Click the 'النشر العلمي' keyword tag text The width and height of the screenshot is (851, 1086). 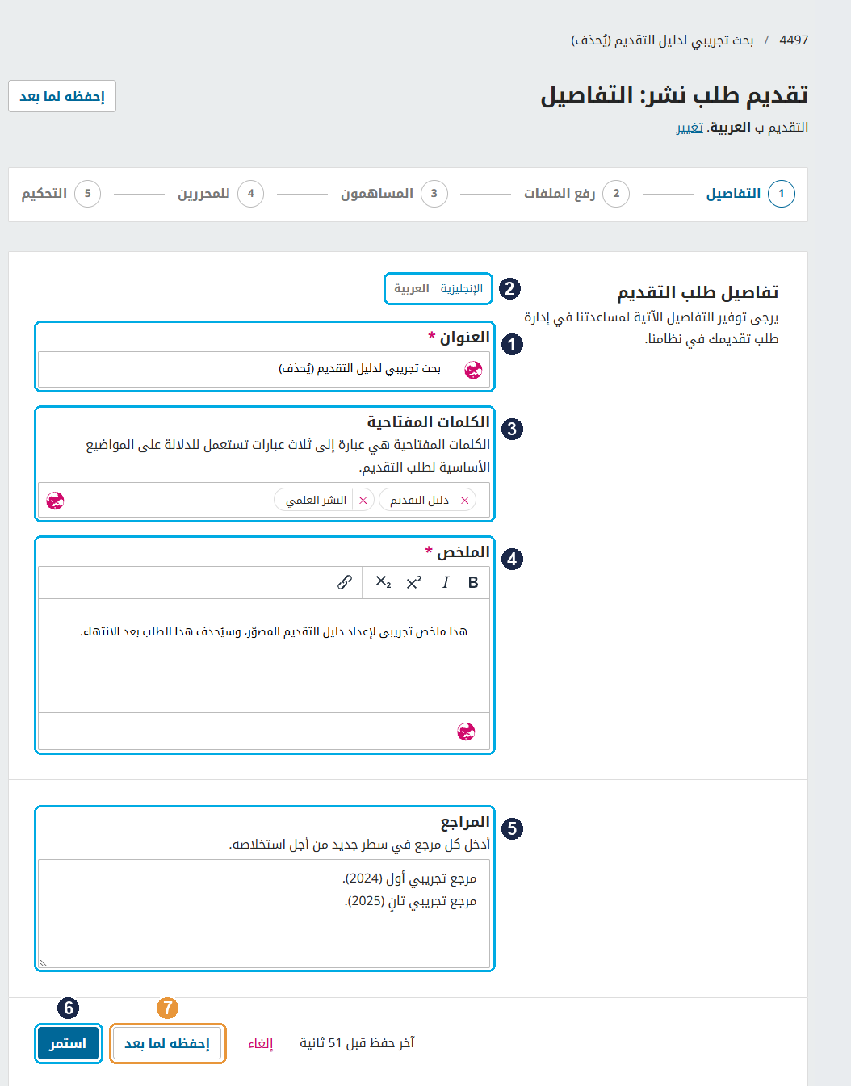(316, 501)
